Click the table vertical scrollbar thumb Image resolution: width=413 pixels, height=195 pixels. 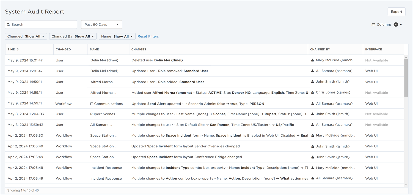click(x=406, y=78)
